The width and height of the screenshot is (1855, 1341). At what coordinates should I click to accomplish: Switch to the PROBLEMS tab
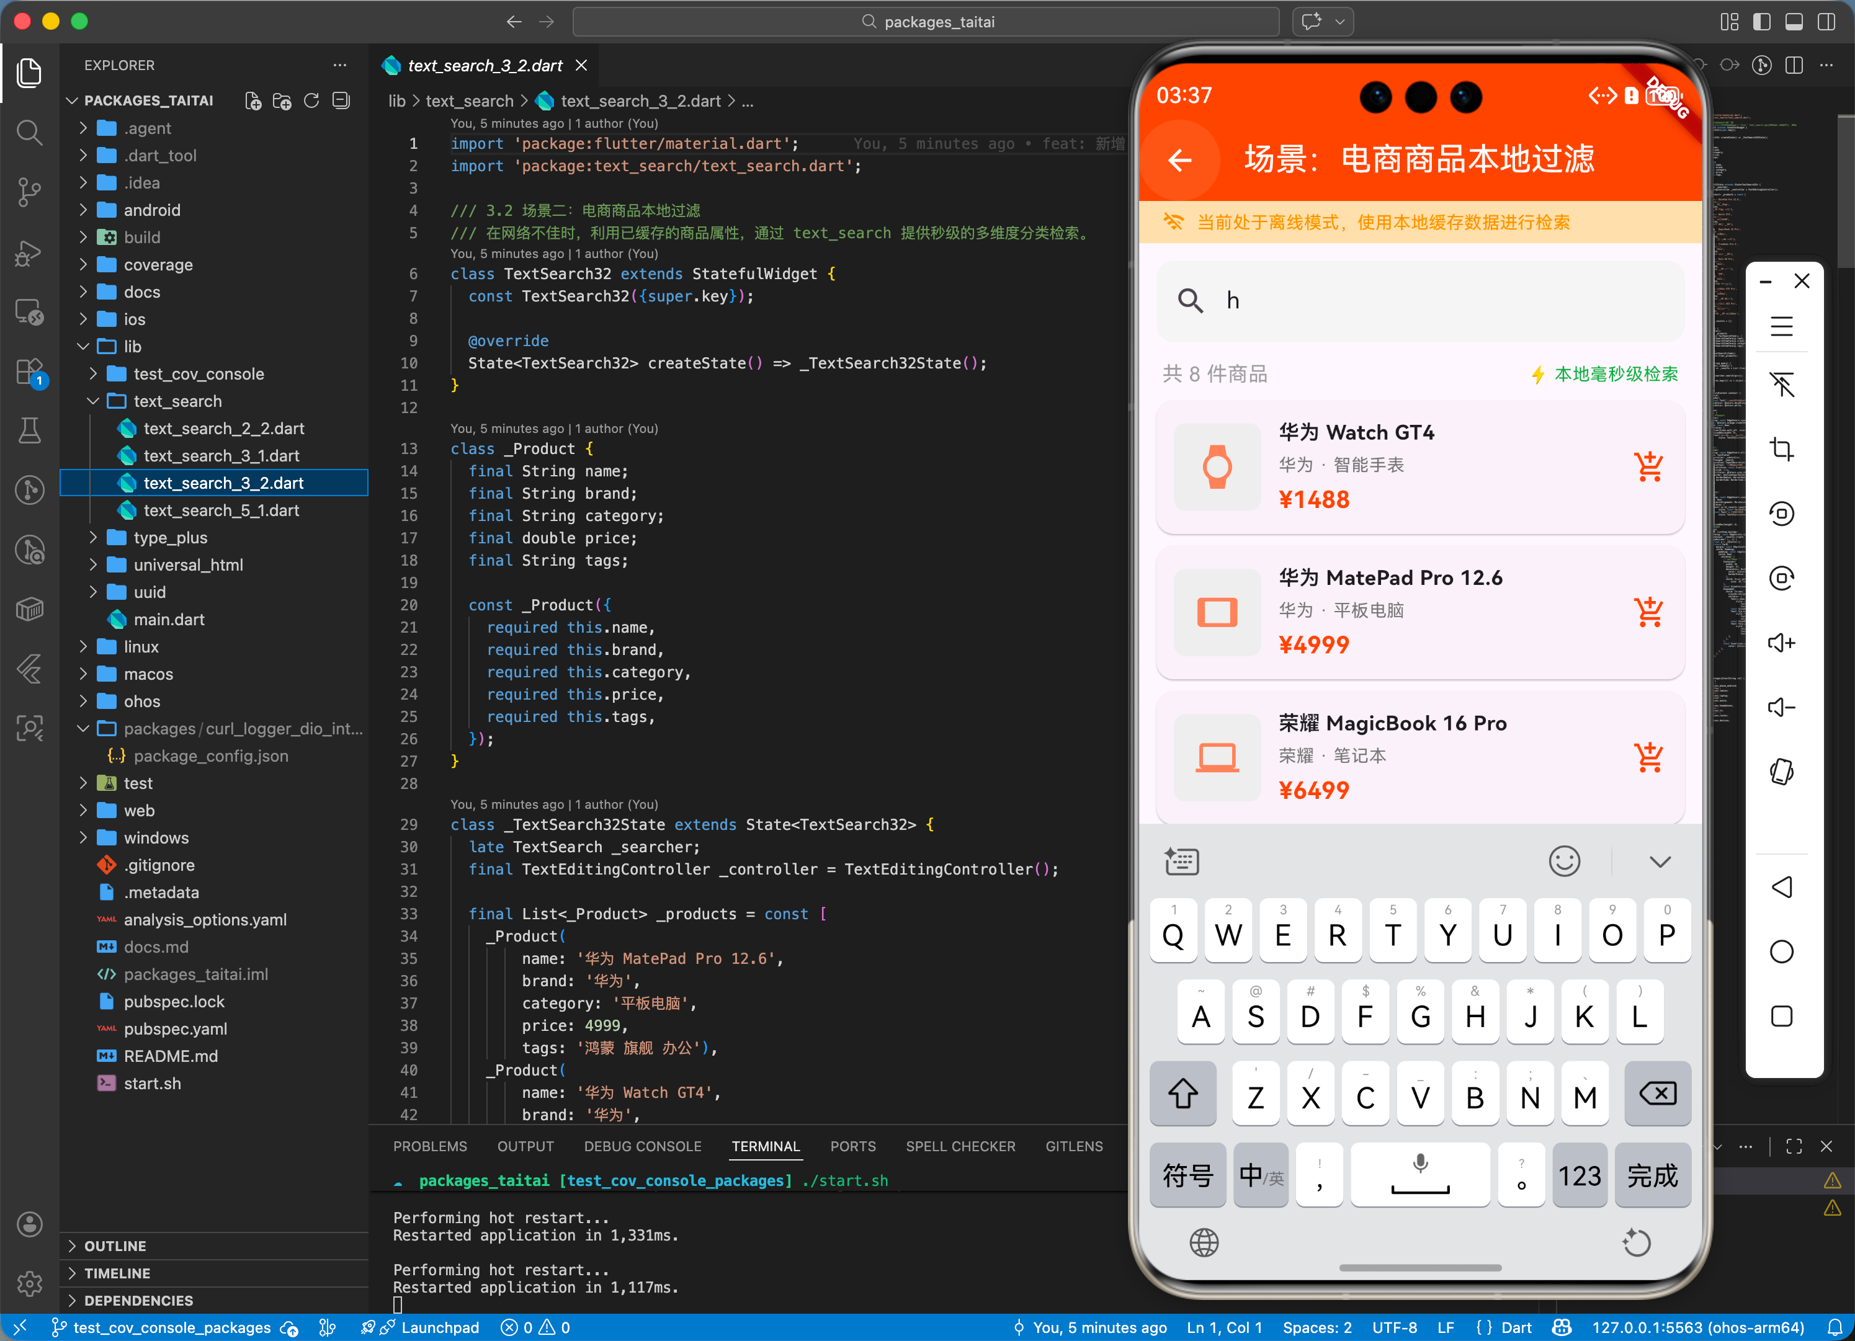429,1146
